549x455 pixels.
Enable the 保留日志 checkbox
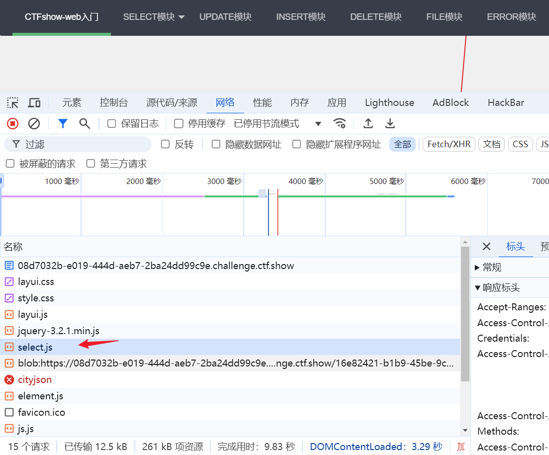pos(112,123)
